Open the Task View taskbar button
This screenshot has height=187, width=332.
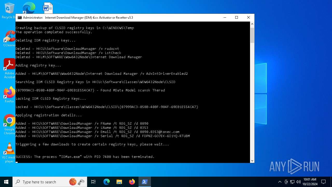[x=93, y=182]
